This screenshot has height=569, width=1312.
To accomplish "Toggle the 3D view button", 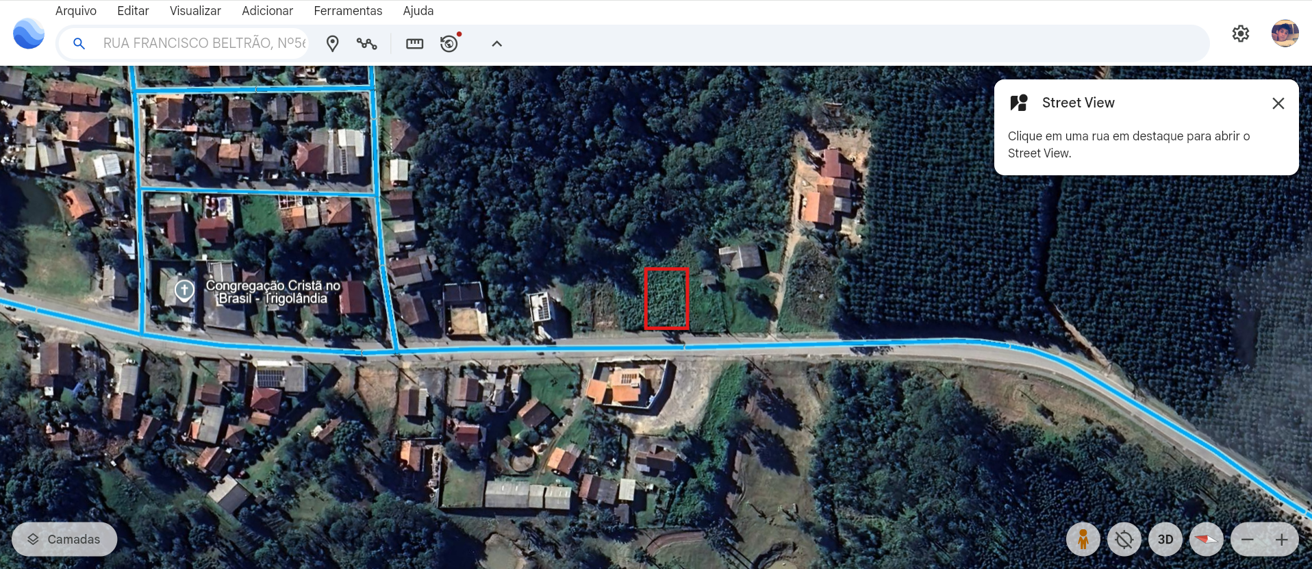I will (x=1165, y=540).
